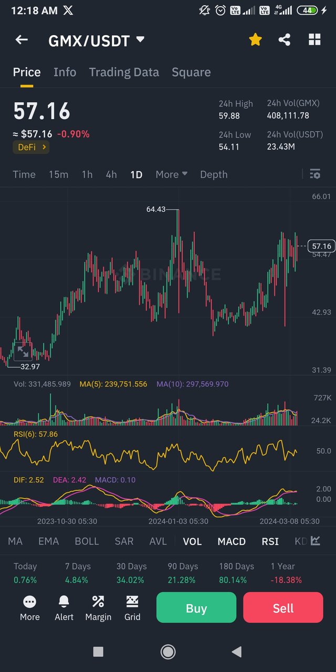Toggle the SAR indicator
This screenshot has width=336, height=672.
(124, 541)
